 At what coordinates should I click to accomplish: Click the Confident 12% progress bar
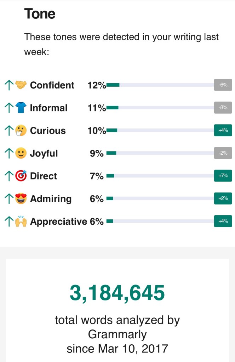tap(159, 85)
